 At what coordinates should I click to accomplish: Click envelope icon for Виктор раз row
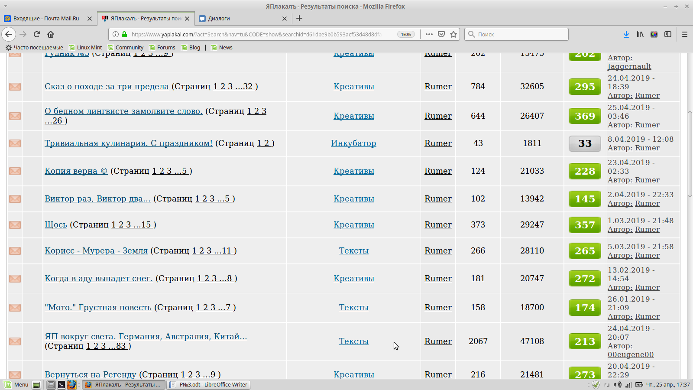tap(15, 199)
